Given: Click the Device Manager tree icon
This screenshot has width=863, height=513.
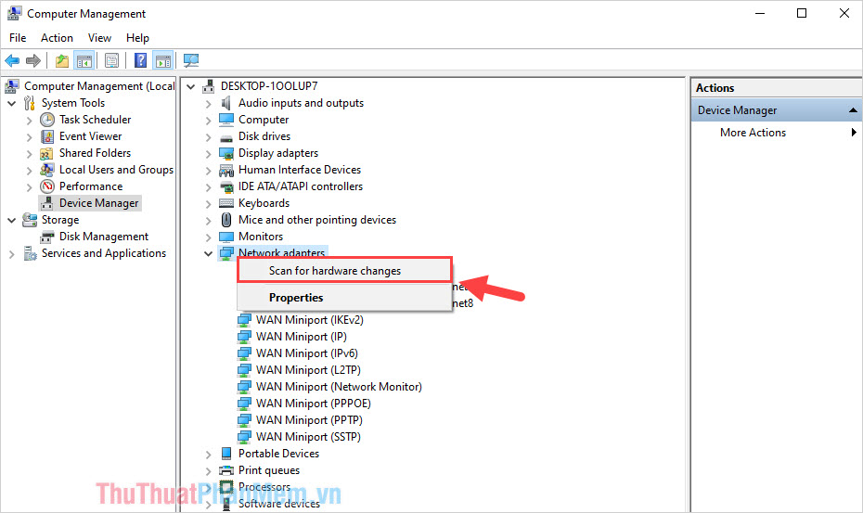Looking at the screenshot, I should 47,203.
